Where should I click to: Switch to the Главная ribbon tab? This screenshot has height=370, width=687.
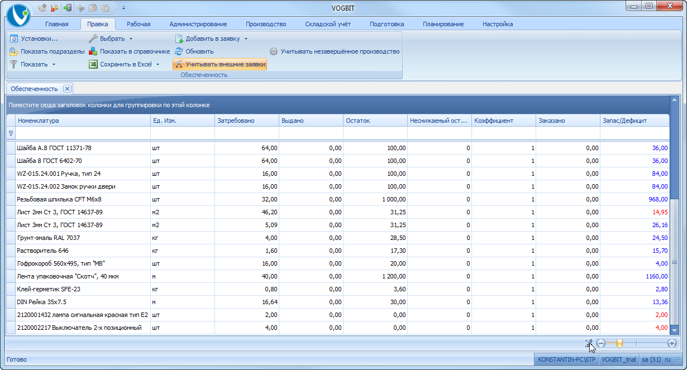57,24
